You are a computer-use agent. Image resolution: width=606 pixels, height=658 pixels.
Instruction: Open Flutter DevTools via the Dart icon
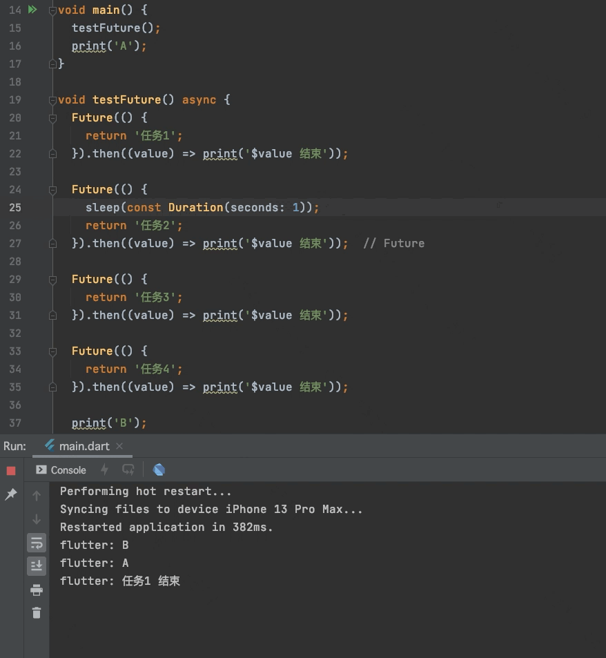pos(159,470)
